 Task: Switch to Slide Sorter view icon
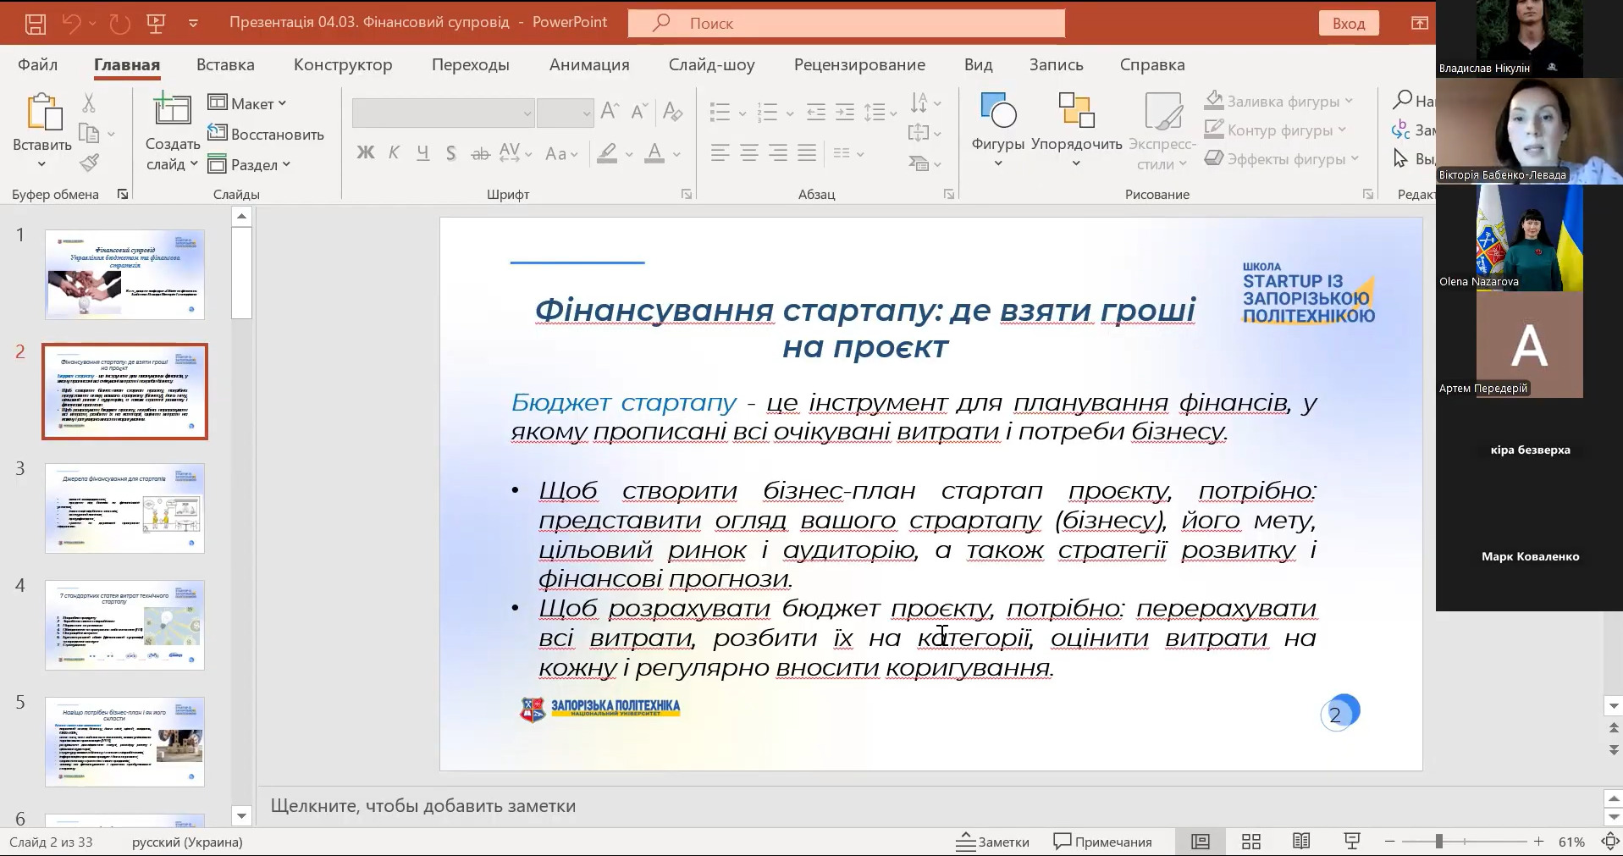[1250, 842]
